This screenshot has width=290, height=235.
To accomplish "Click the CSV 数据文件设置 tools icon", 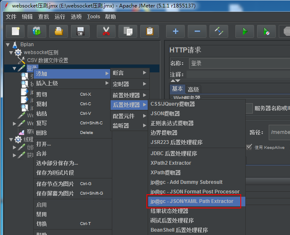I will pyautogui.click(x=21, y=60).
